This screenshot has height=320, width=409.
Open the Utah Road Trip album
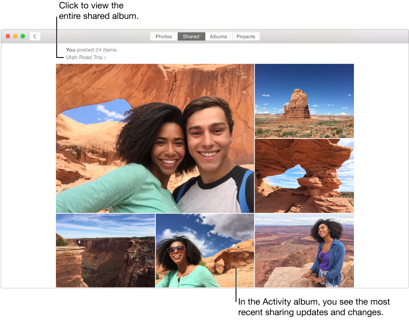83,57
